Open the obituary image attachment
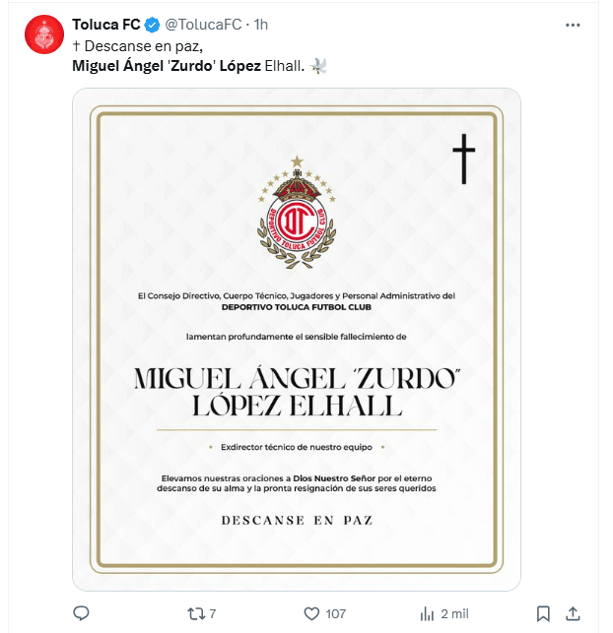The width and height of the screenshot is (613, 633). [x=297, y=340]
